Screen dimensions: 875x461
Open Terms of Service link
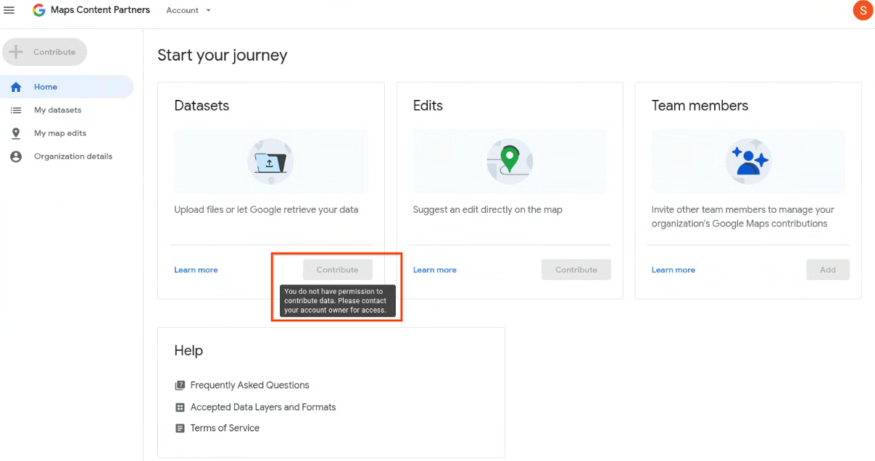point(225,428)
